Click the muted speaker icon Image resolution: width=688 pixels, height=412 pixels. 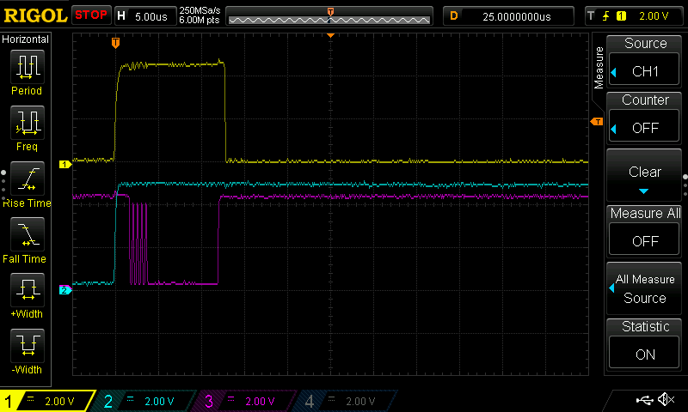665,400
